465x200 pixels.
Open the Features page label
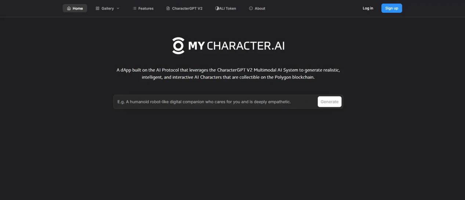coord(146,8)
